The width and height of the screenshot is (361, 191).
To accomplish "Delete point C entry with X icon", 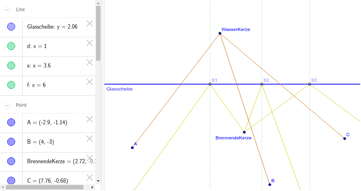I will coord(90,177).
